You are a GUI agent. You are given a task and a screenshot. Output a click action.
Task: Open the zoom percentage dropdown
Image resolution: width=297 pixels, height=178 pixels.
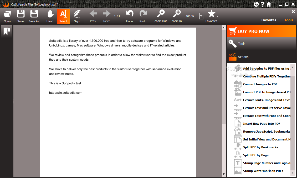pos(201,16)
